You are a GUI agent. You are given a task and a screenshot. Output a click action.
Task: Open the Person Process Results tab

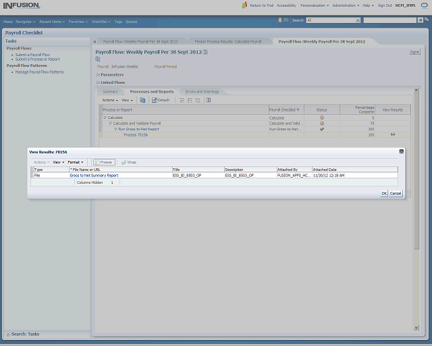pos(227,41)
